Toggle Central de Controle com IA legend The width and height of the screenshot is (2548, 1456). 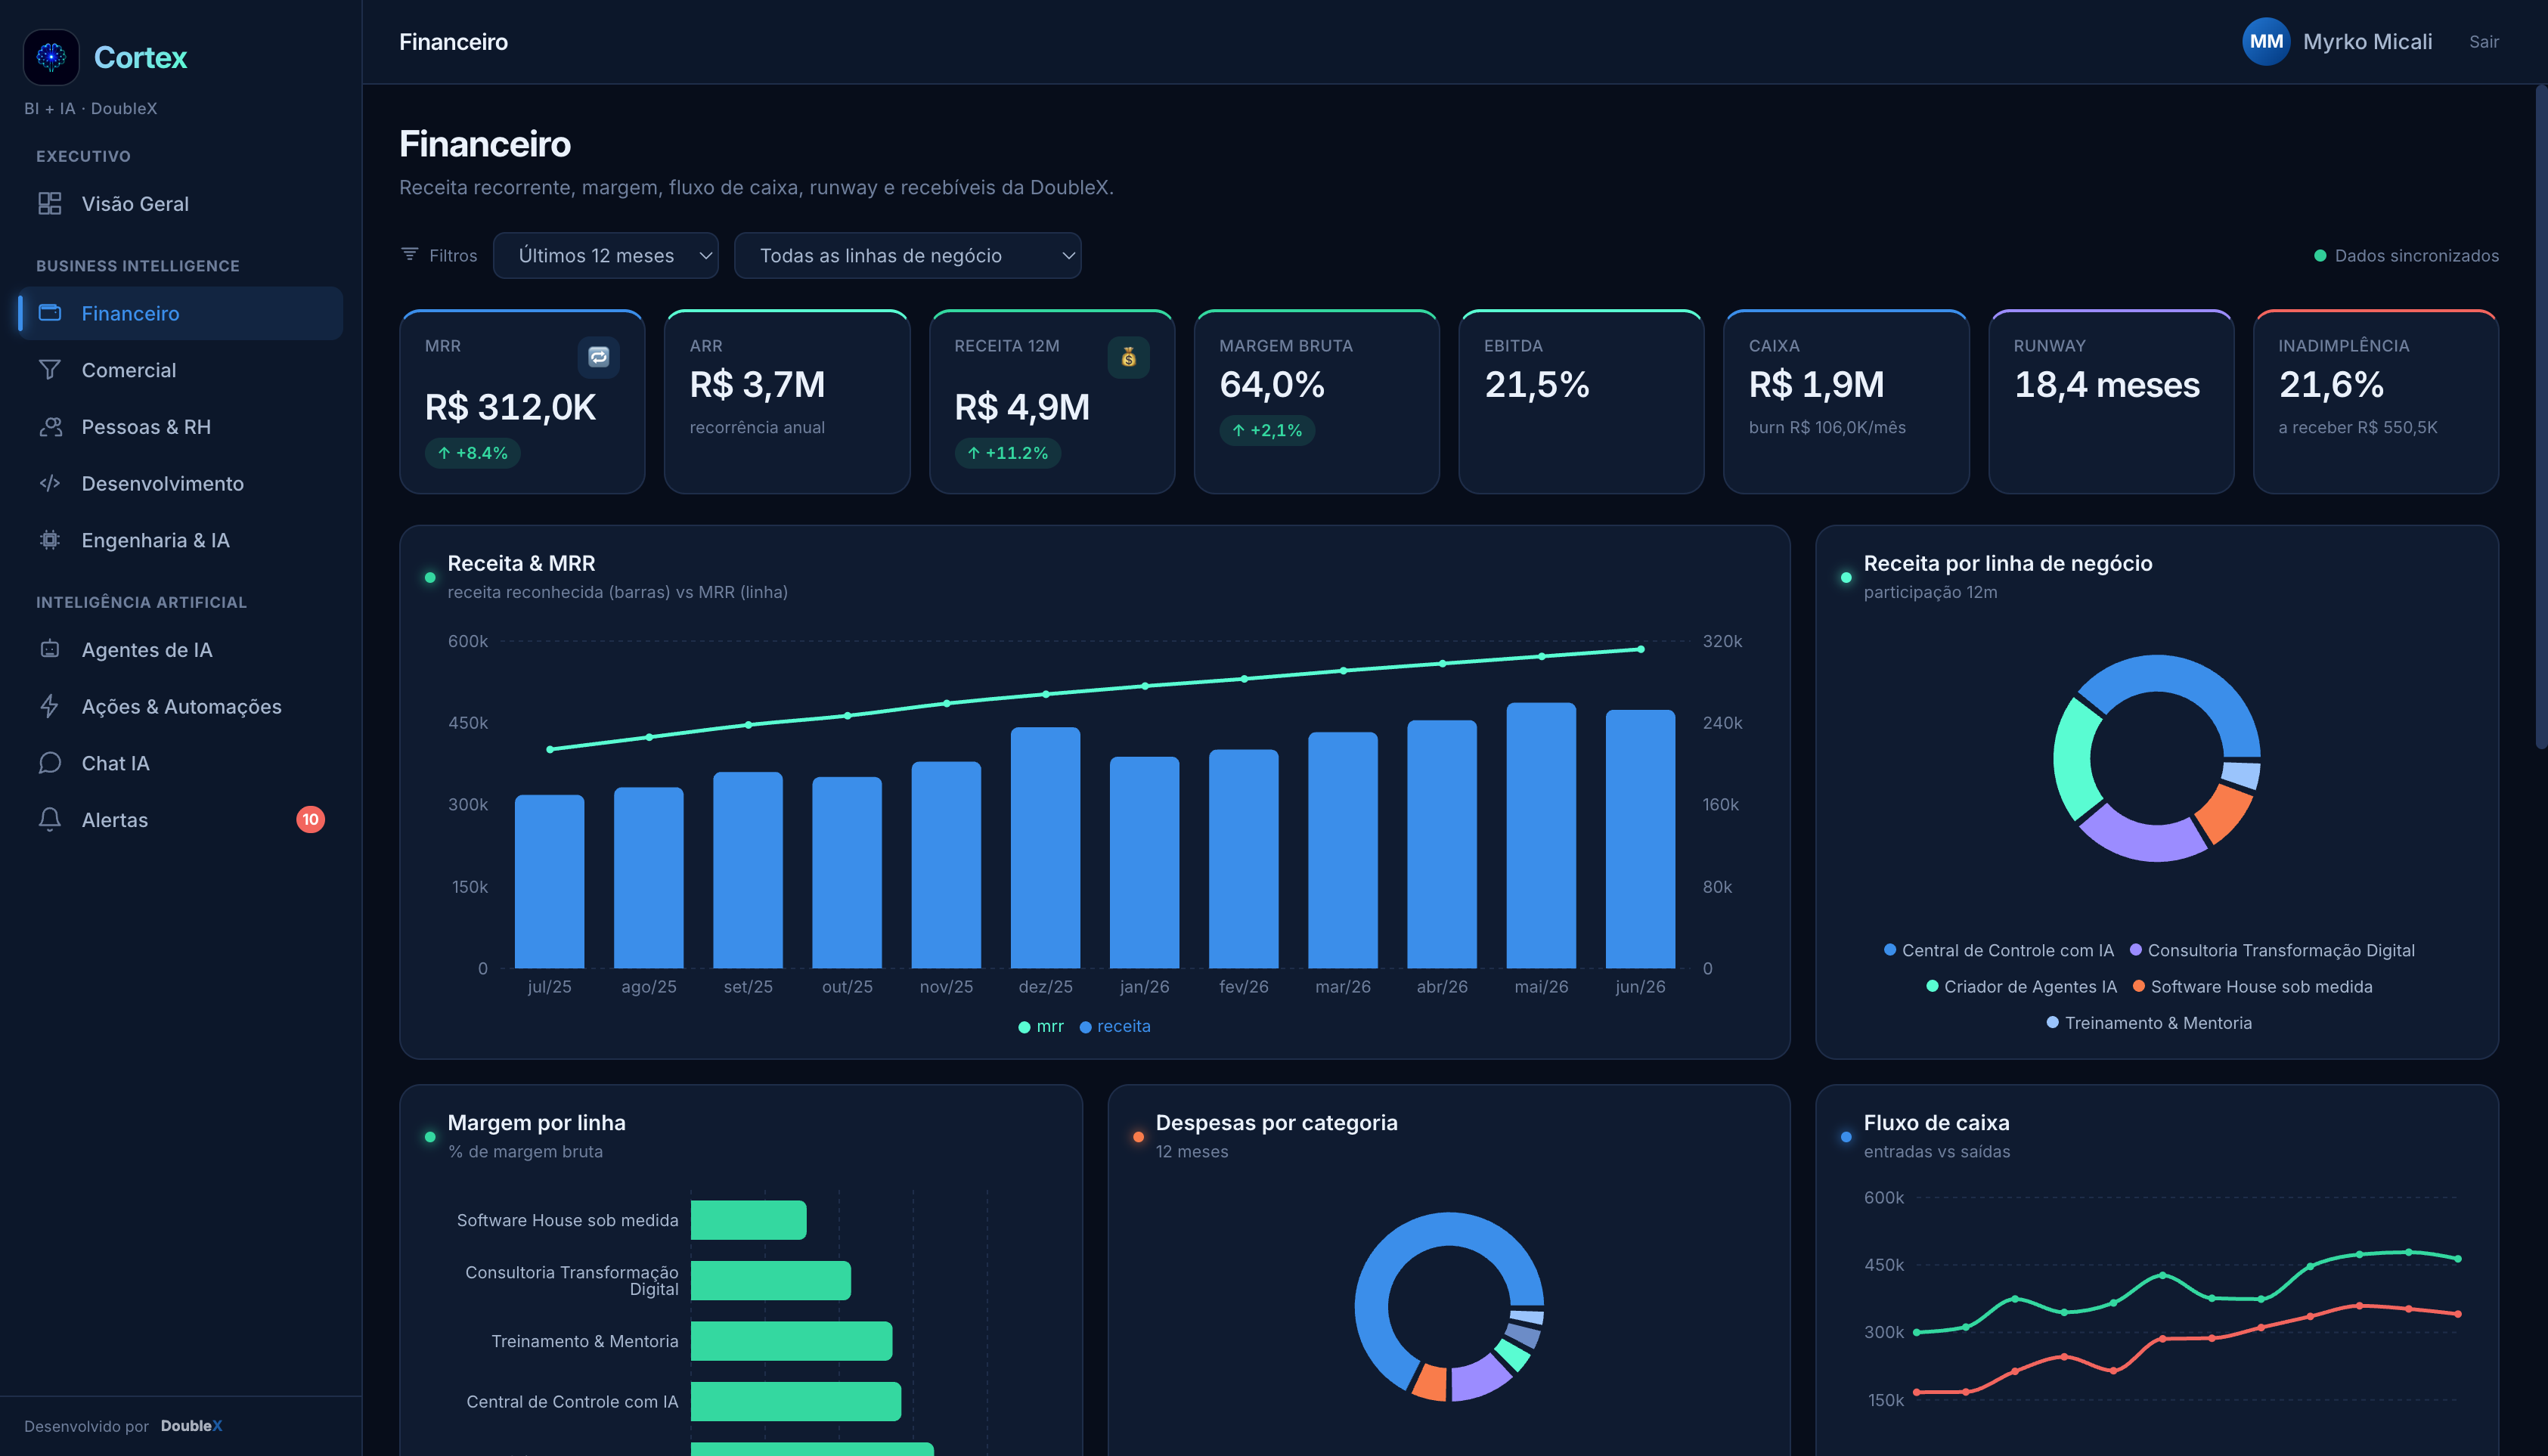click(x=1999, y=951)
